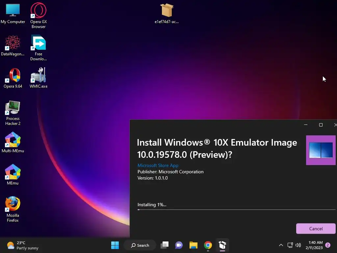Open the network status tray icon
Image resolution: width=337 pixels, height=253 pixels.
pyautogui.click(x=290, y=245)
